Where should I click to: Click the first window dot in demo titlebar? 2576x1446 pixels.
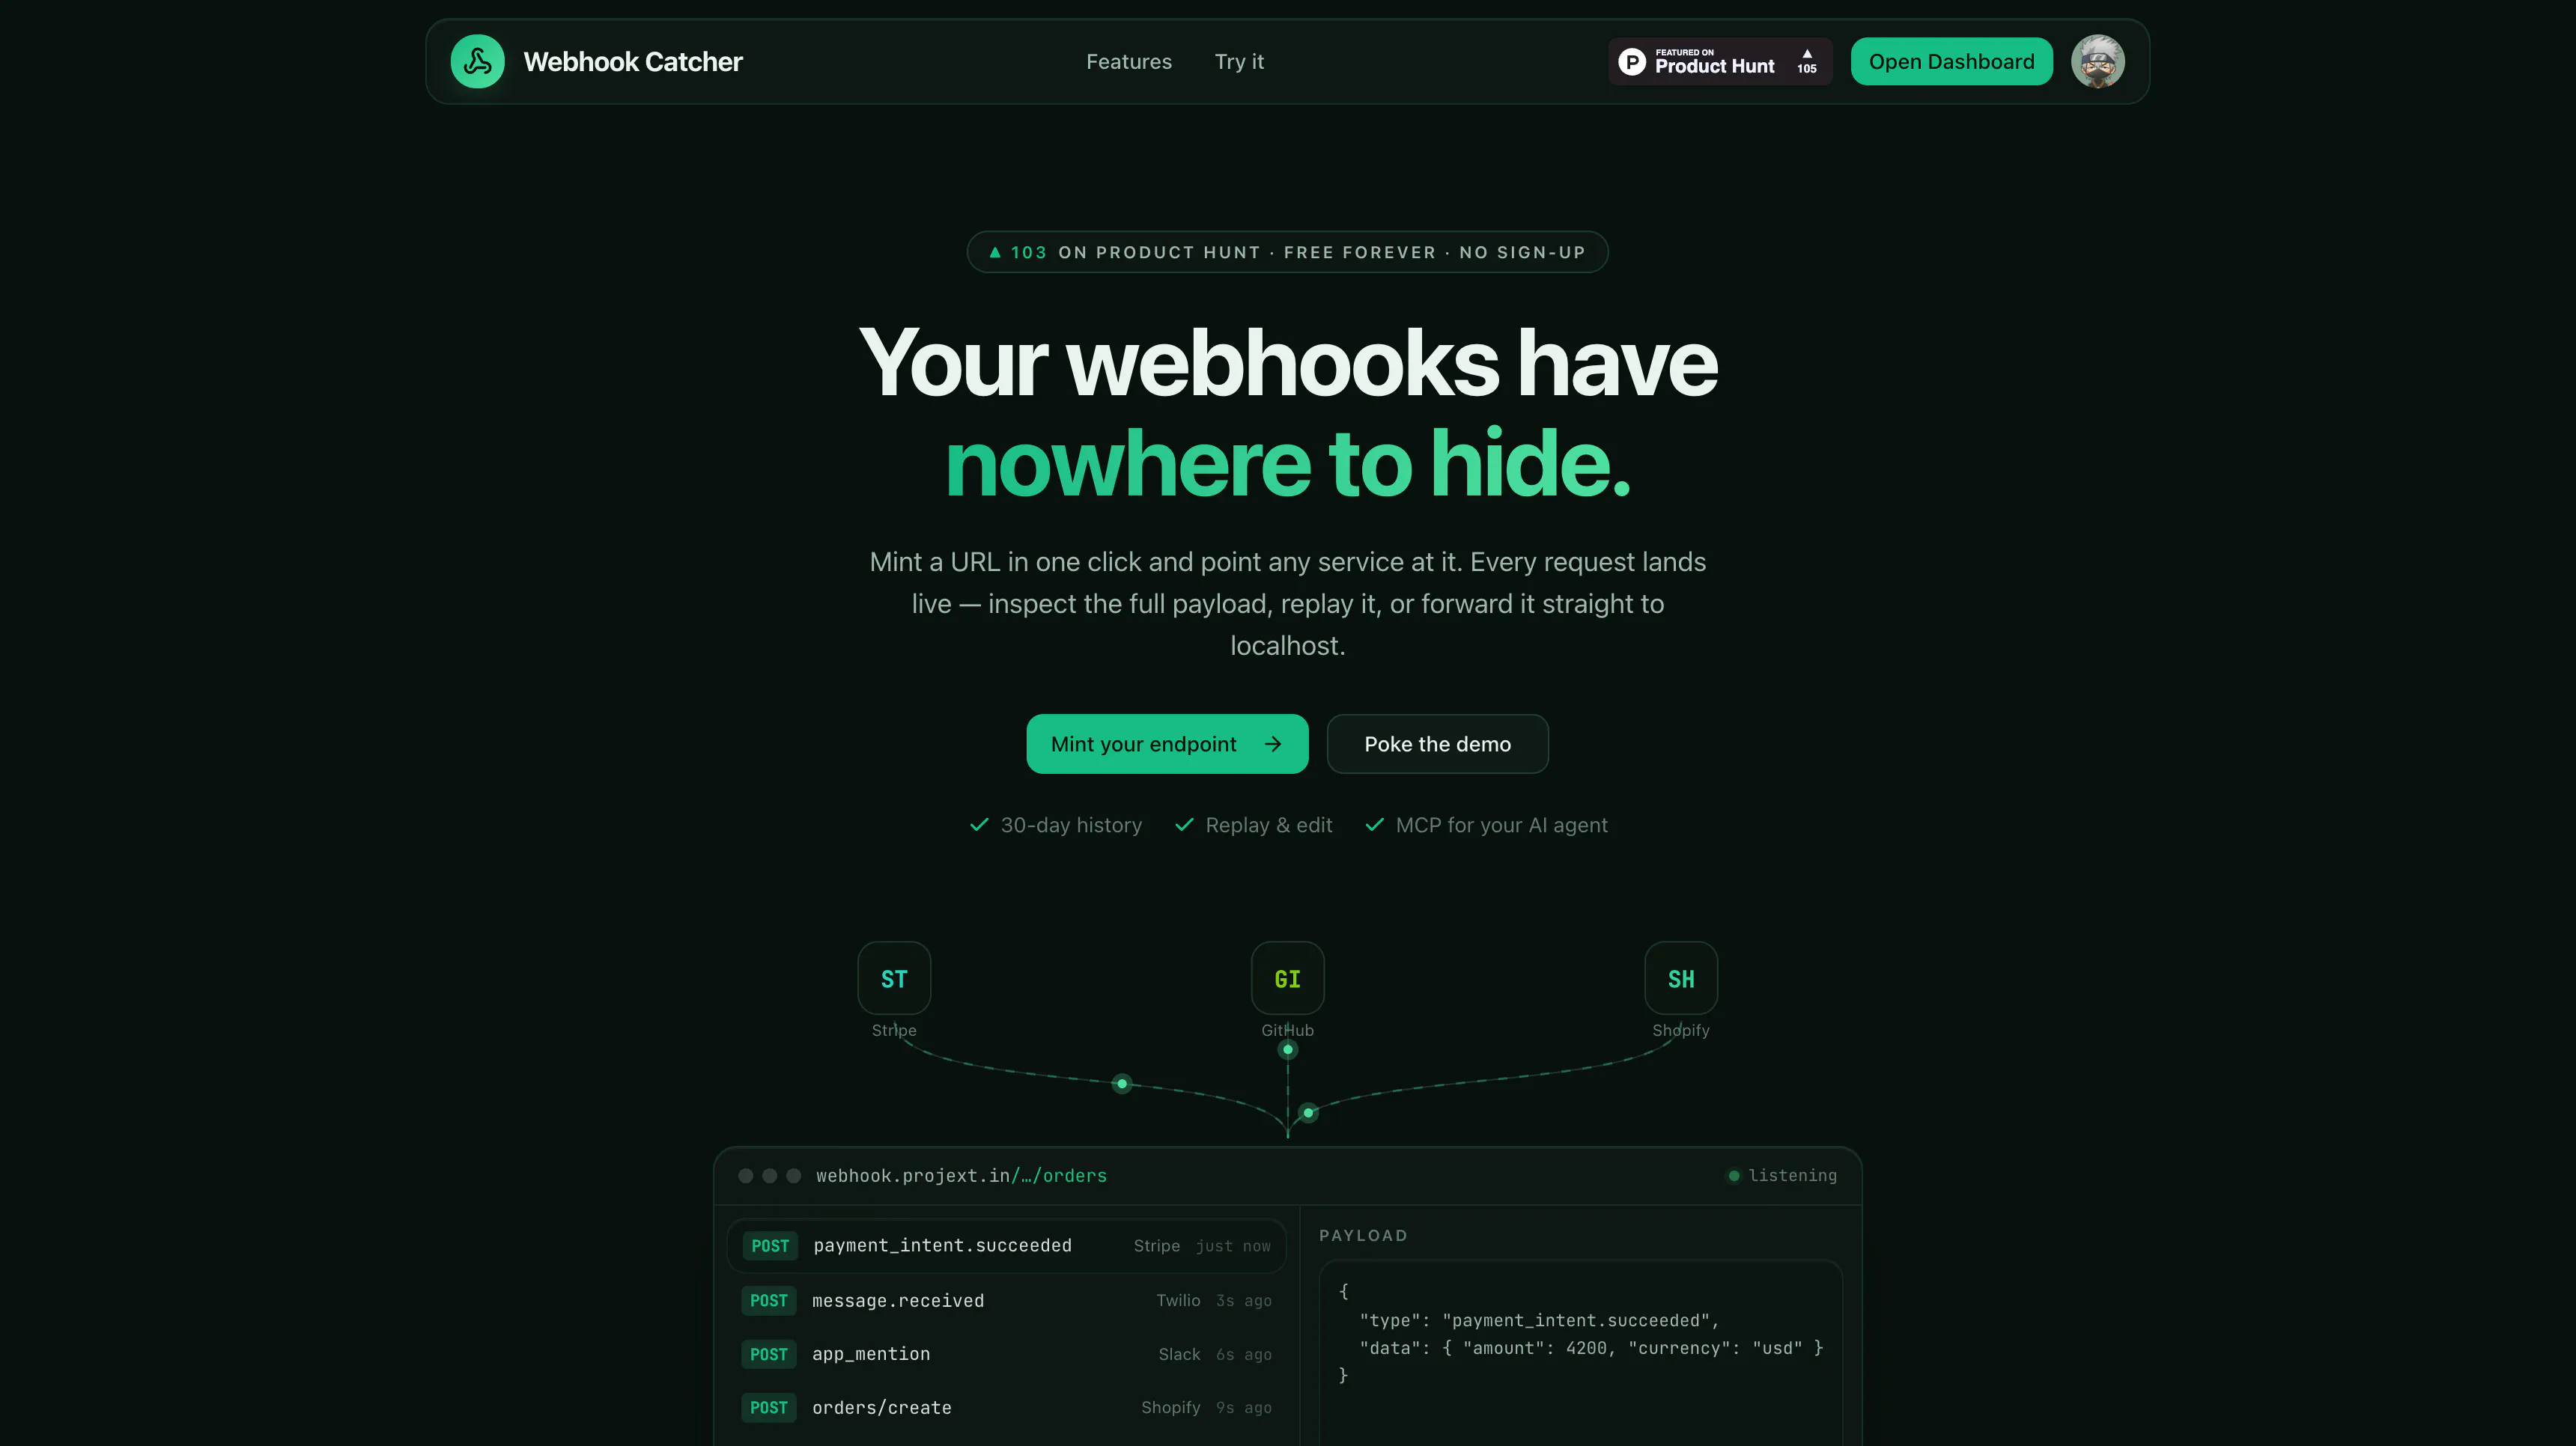coord(745,1175)
